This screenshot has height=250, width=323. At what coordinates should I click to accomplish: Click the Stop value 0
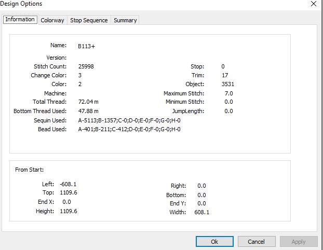point(223,66)
